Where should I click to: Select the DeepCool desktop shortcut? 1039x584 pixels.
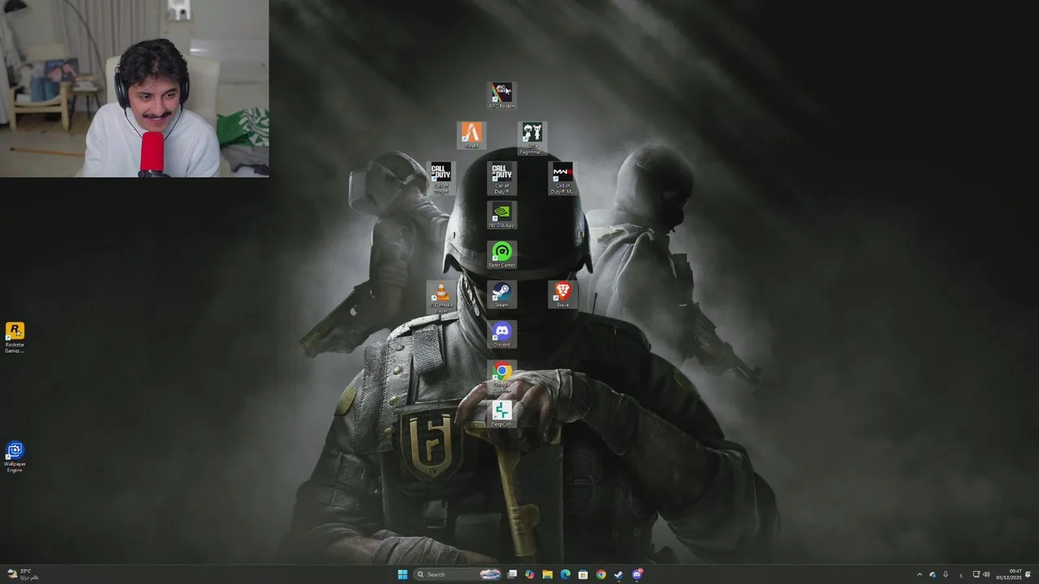pyautogui.click(x=502, y=414)
